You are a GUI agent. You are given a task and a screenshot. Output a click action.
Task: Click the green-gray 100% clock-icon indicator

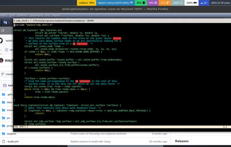[178, 3]
